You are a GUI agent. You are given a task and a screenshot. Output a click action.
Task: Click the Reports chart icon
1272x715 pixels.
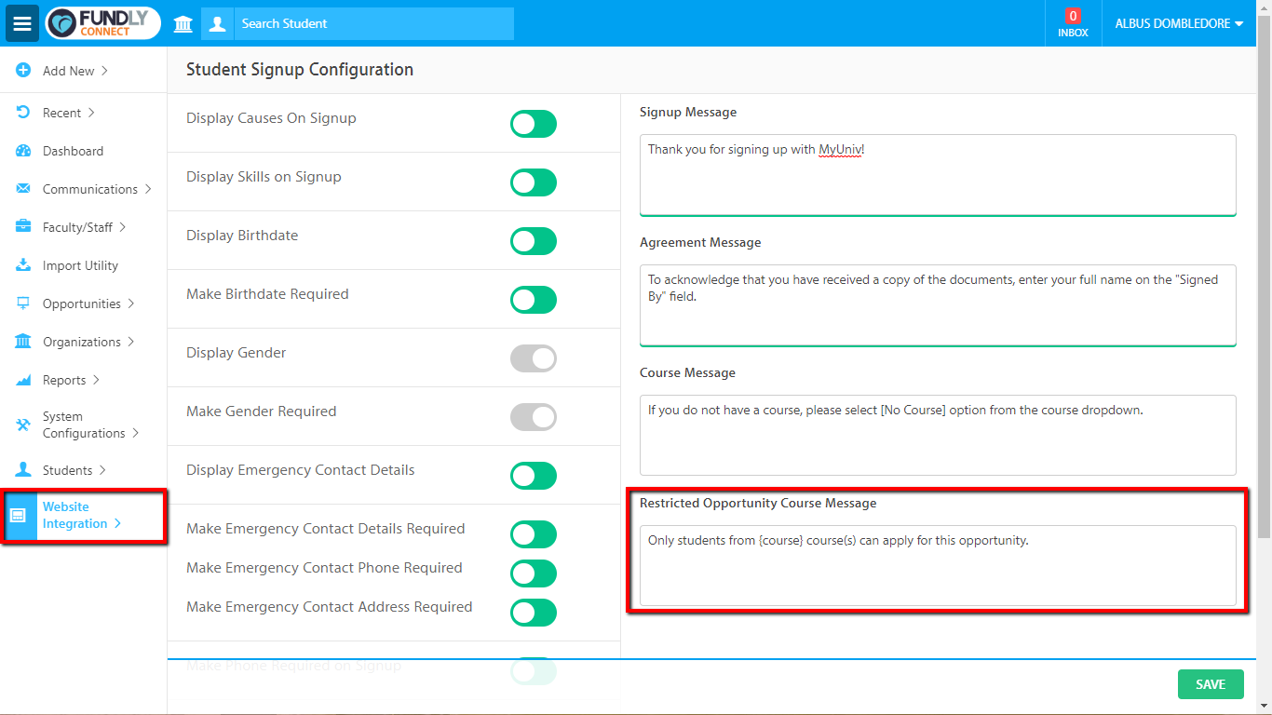[23, 380]
